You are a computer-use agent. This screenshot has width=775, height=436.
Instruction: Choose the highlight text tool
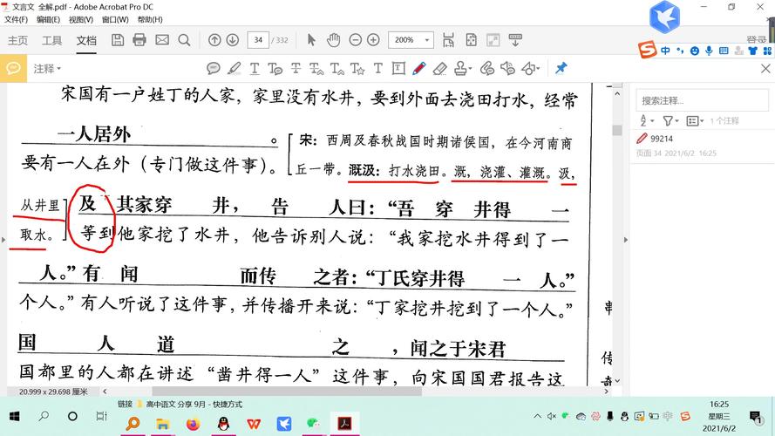235,68
